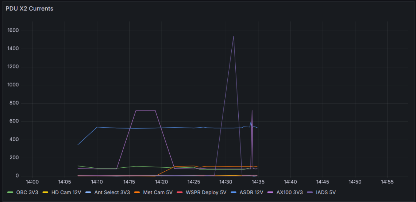Click the 1540 peak of the purple spike
416x202 pixels.
(x=234, y=36)
